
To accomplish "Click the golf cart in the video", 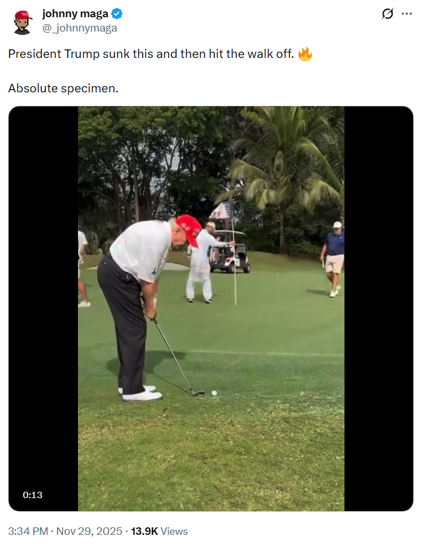I will [229, 252].
